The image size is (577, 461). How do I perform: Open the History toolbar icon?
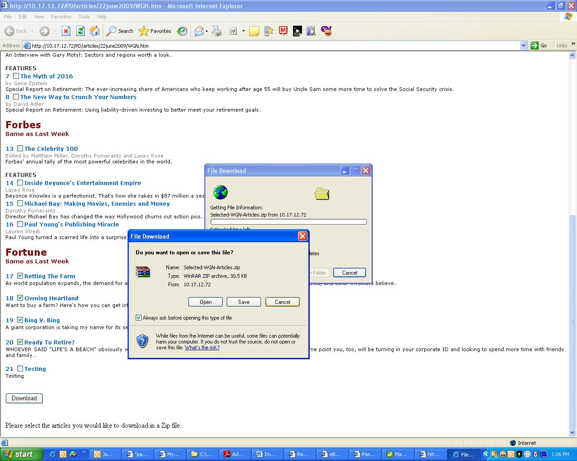182,31
